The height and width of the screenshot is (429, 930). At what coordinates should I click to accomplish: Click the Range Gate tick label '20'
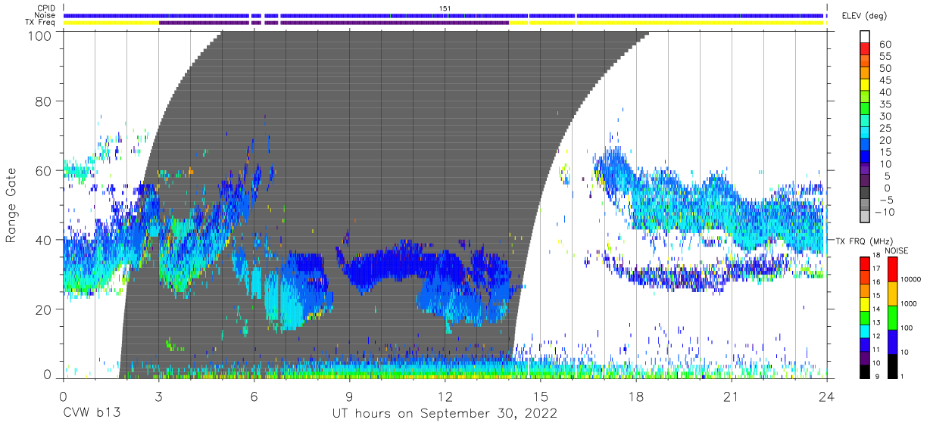pyautogui.click(x=45, y=309)
